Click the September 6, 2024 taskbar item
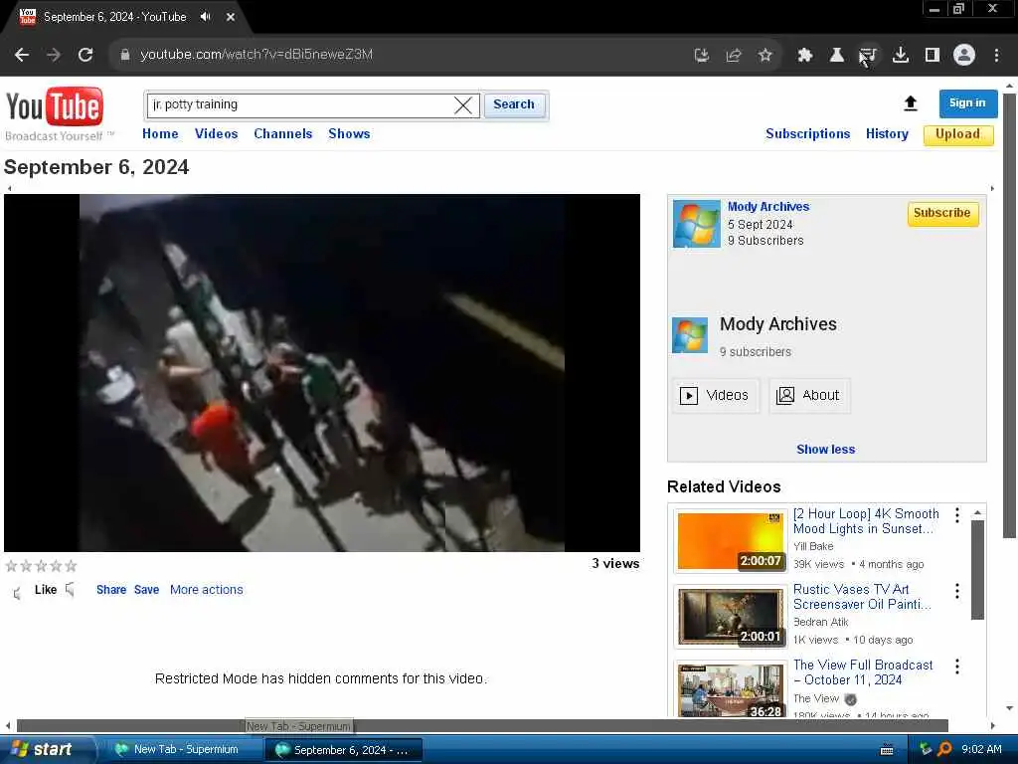Image resolution: width=1018 pixels, height=764 pixels. pos(343,750)
